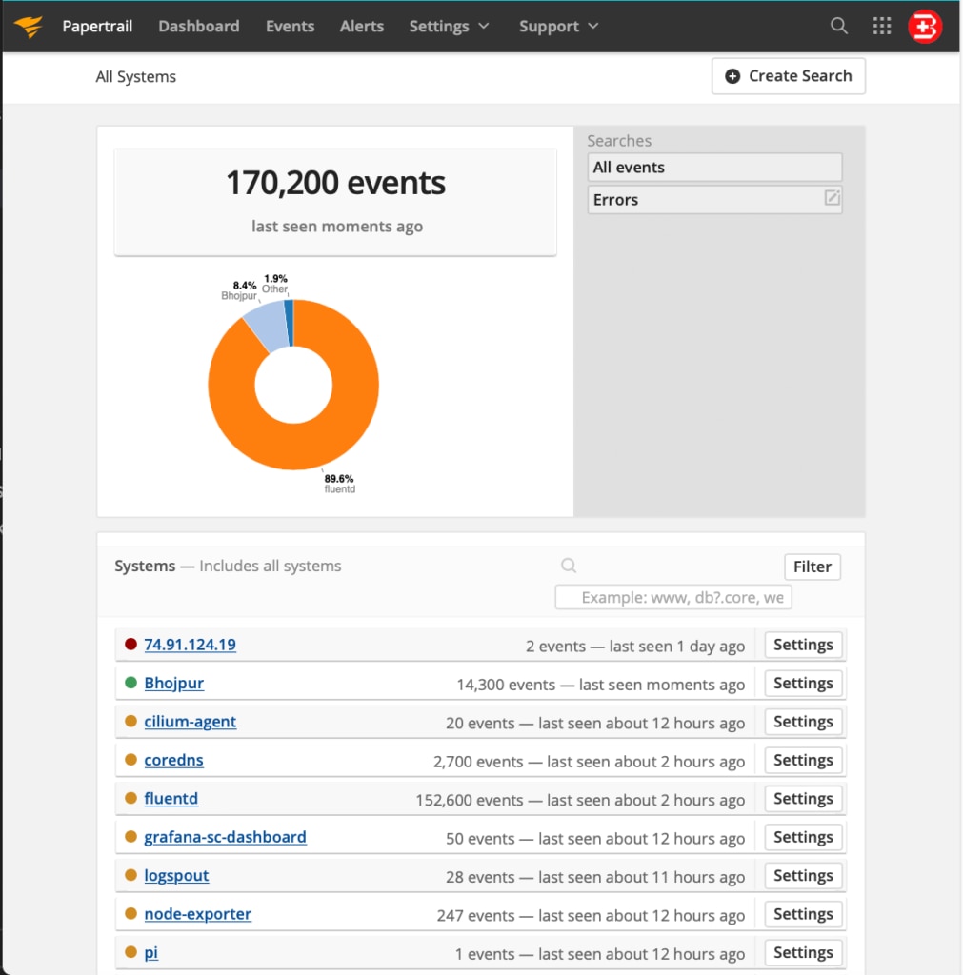Open the red user avatar menu

point(925,27)
